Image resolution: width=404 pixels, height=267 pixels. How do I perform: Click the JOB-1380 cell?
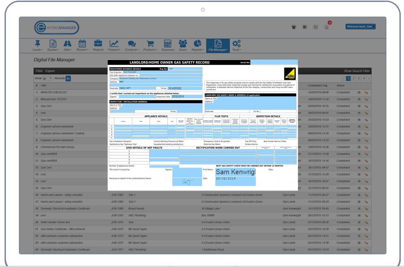click(117, 208)
